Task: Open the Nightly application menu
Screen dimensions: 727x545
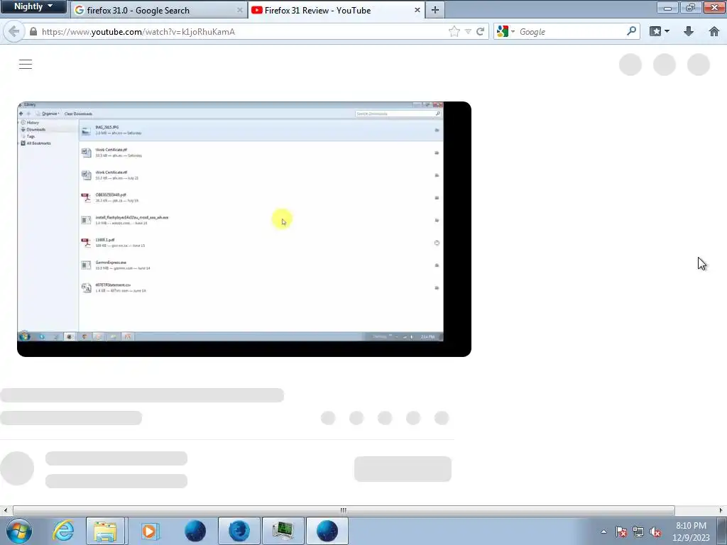Action: click(33, 6)
